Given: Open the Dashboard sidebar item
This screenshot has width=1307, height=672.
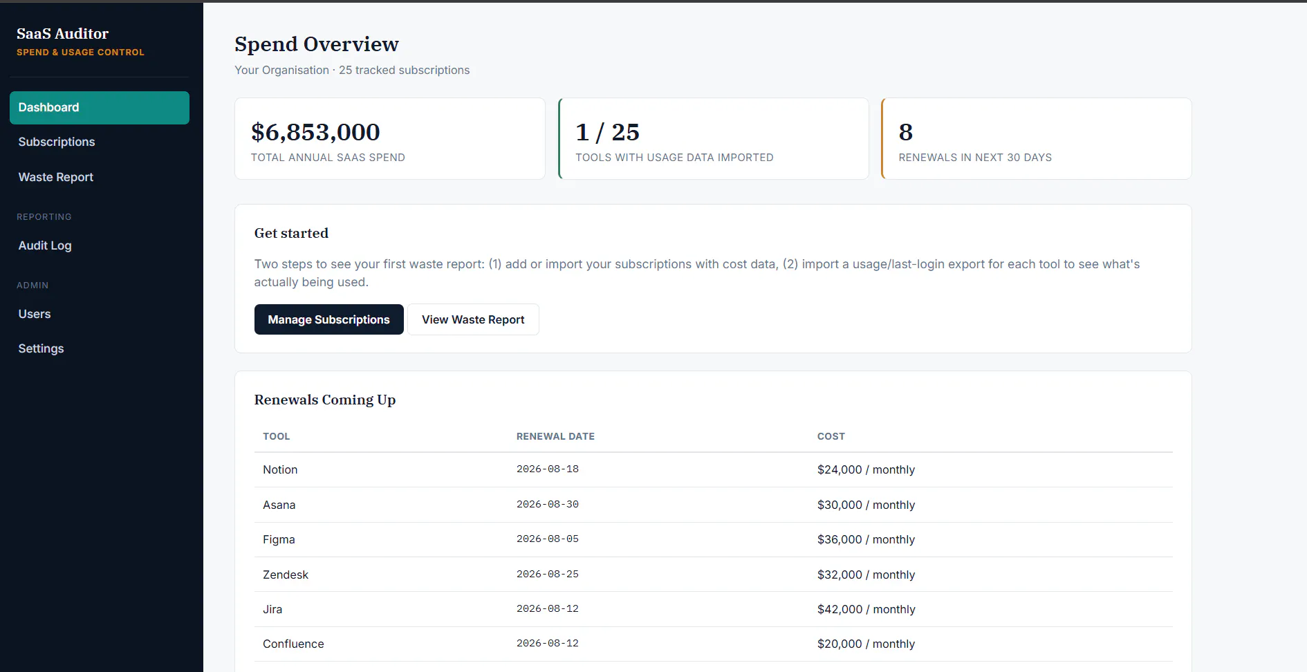Looking at the screenshot, I should pos(100,108).
